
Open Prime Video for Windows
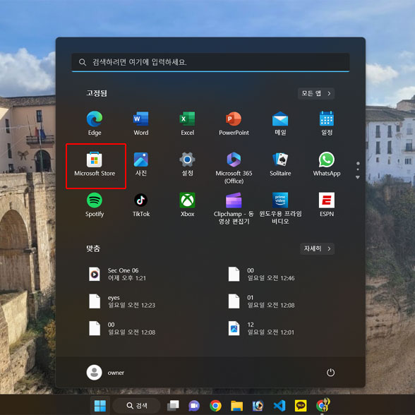click(280, 209)
